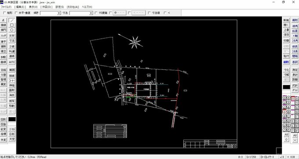Activate the 接円 tangent circle tool
Viewport: 299px width, 159px height.
[x=3, y=30]
